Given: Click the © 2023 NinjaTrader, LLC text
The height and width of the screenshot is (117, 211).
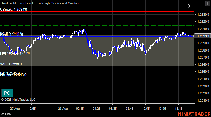Looking at the screenshot, I should coord(18,100).
